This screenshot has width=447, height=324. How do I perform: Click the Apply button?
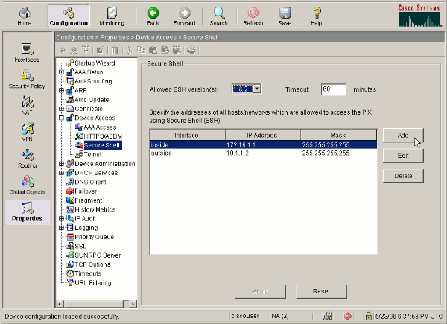(260, 291)
